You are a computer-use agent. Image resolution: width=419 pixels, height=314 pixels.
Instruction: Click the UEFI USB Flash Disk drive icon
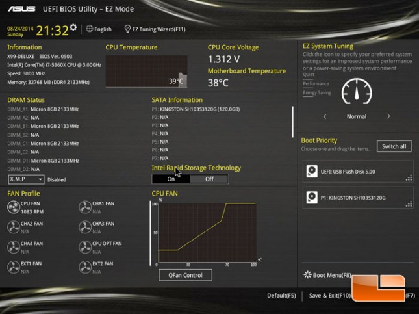[x=312, y=172]
